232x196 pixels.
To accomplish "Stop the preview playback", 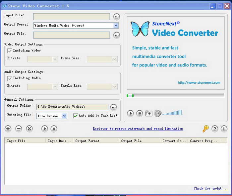I will 140,113.
